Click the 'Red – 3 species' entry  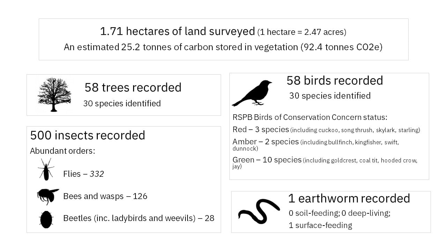point(261,130)
